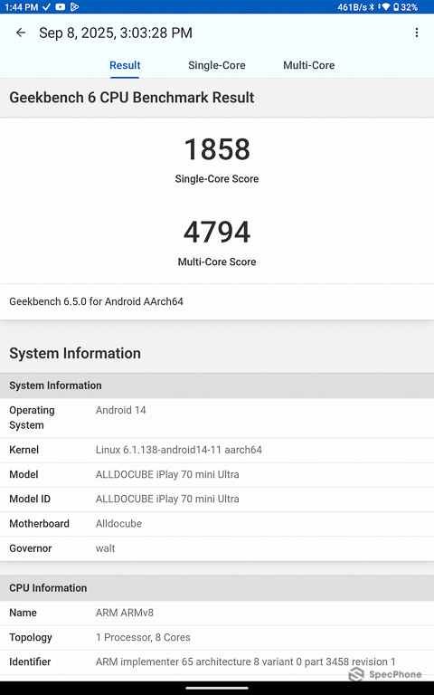Tap the back arrow icon

click(21, 33)
